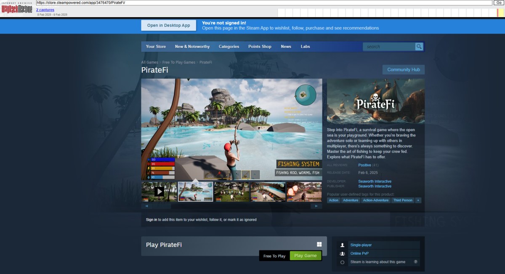Click the 2 captures link

pos(45,10)
